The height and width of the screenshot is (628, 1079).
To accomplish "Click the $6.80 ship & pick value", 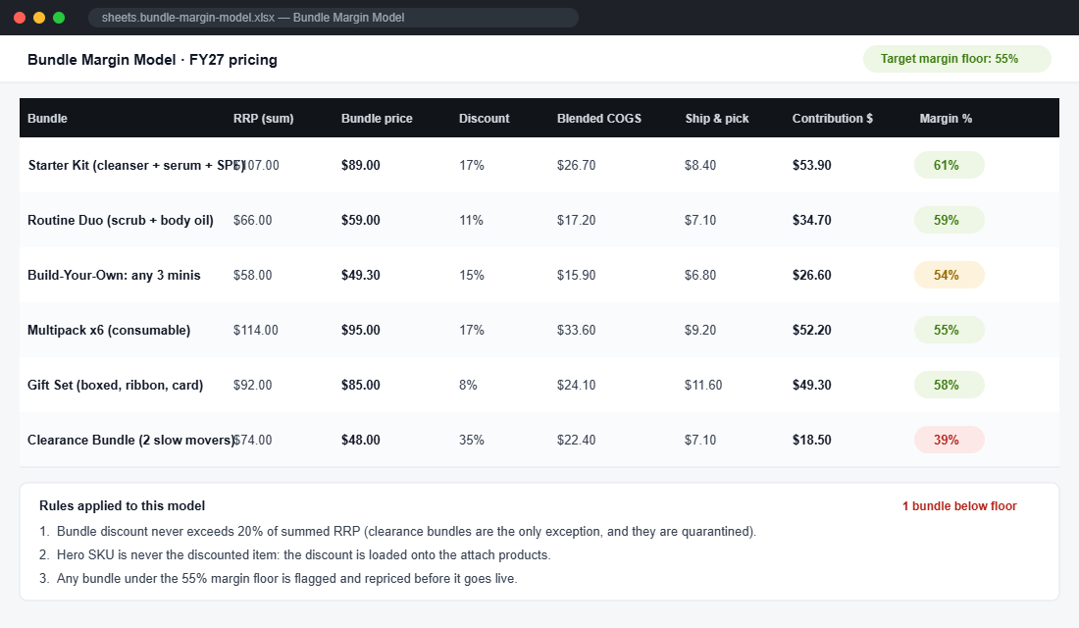I will [700, 276].
